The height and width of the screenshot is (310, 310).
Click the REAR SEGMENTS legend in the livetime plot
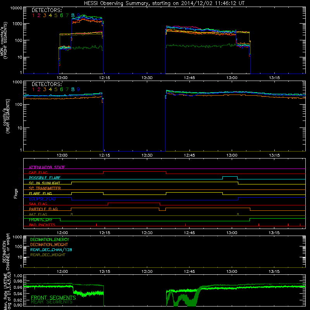click(52, 302)
